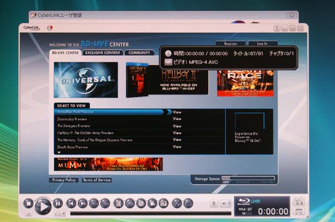Click View for the highlighted first row
Screen dimensions: 335x222
[x=177, y=112]
